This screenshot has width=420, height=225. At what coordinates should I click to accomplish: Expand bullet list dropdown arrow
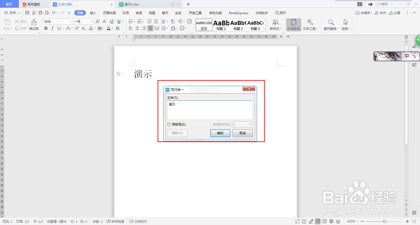point(135,21)
